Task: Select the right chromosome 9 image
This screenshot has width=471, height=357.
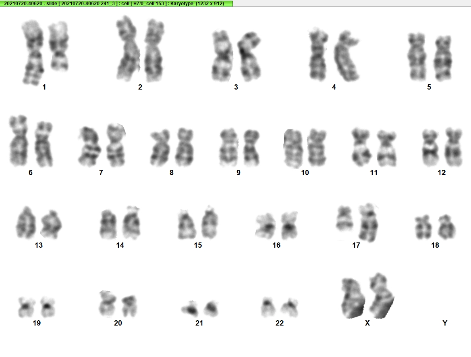Action: 251,148
